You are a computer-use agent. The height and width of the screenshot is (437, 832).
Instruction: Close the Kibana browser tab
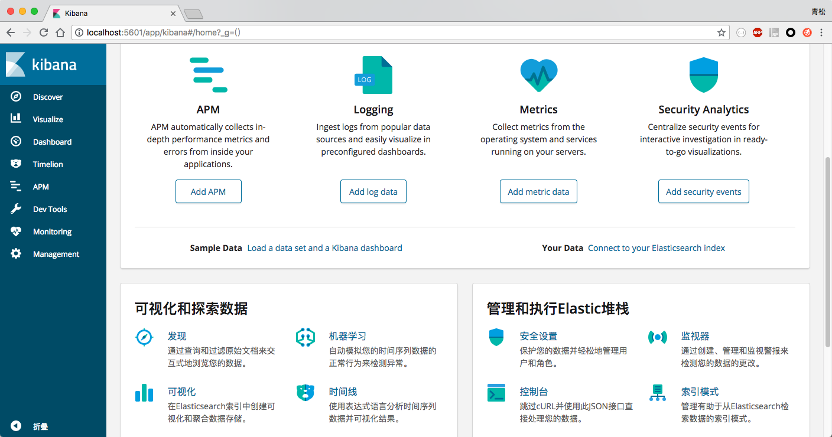[x=173, y=13]
